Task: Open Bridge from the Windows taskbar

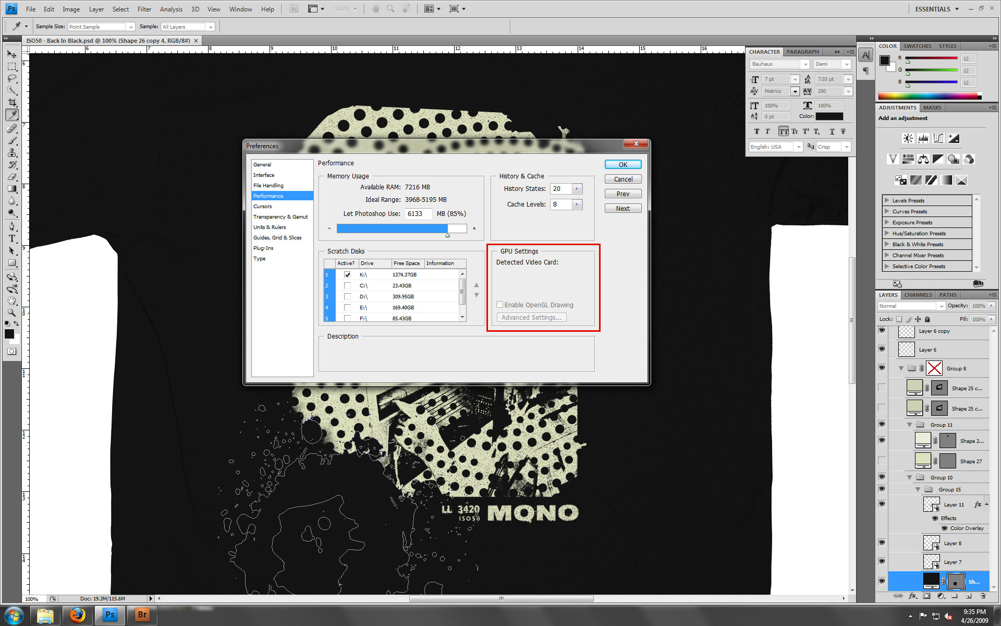Action: (142, 615)
